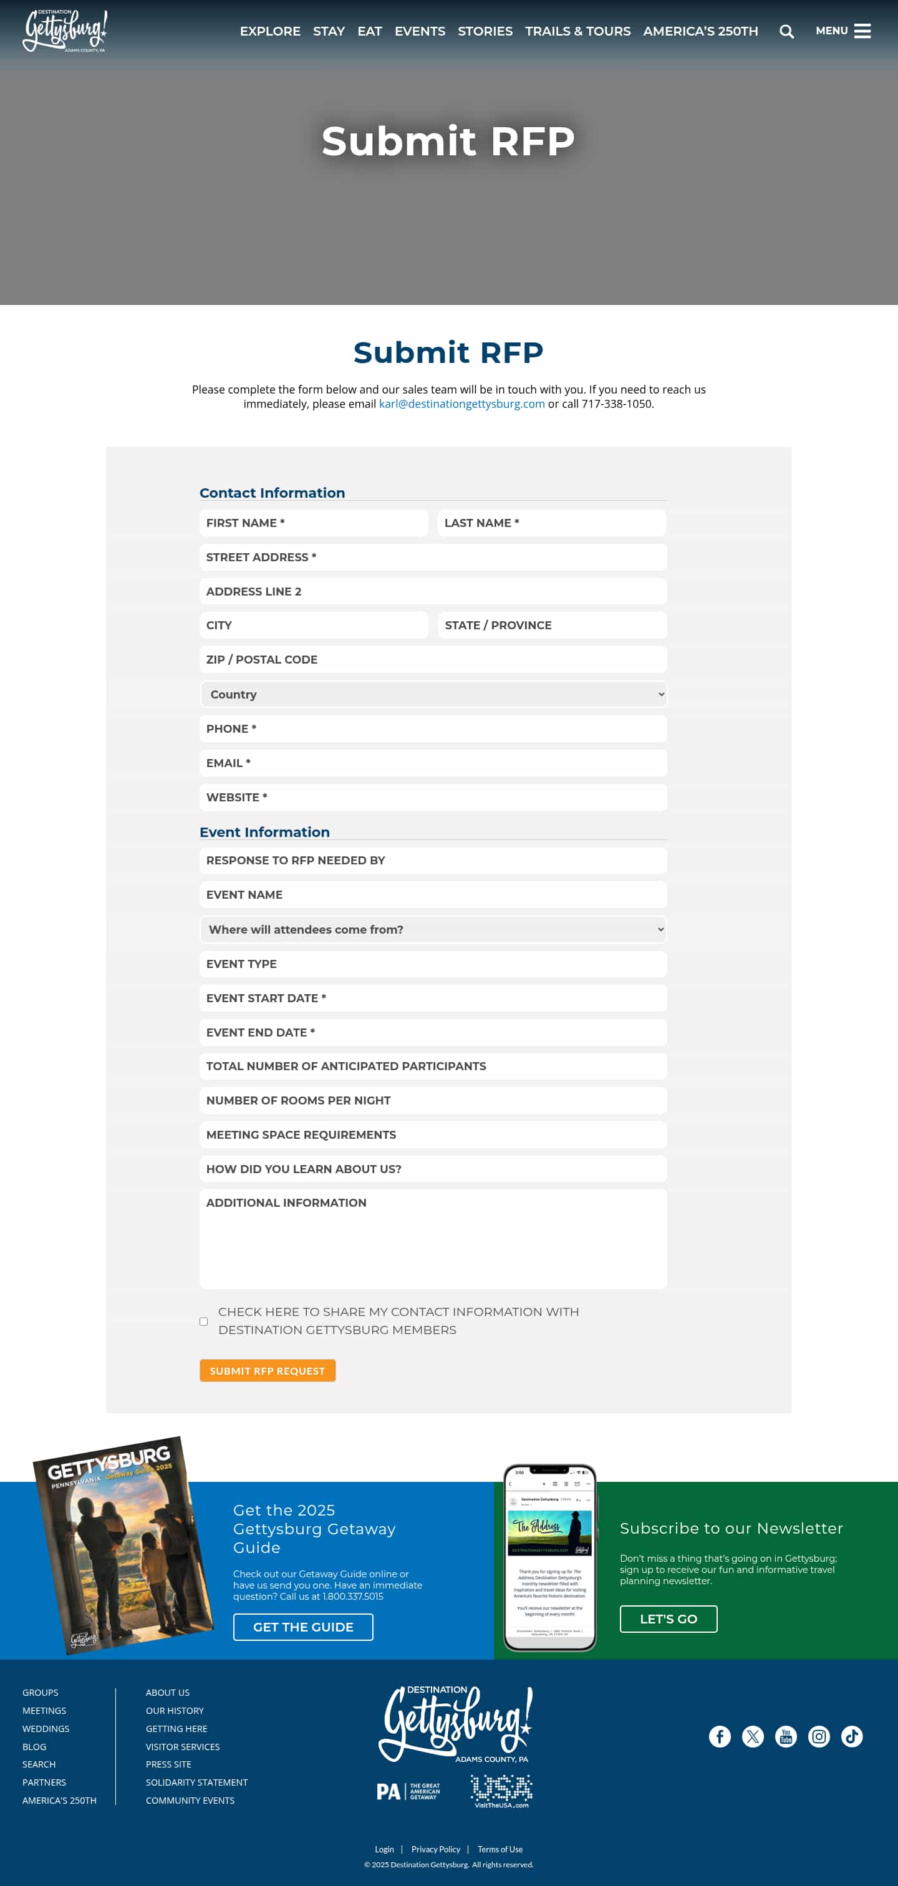This screenshot has height=1886, width=898.
Task: Open the attendees origin dropdown
Action: [433, 929]
